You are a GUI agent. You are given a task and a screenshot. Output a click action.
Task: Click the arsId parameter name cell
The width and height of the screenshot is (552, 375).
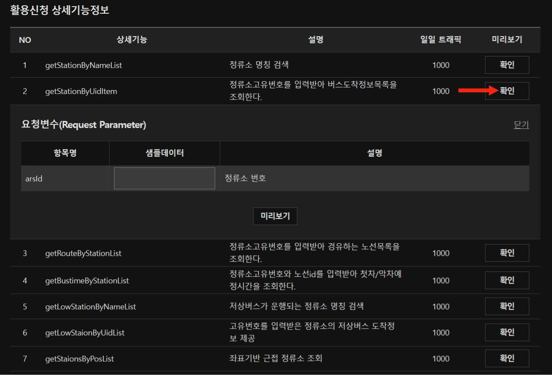coord(34,179)
